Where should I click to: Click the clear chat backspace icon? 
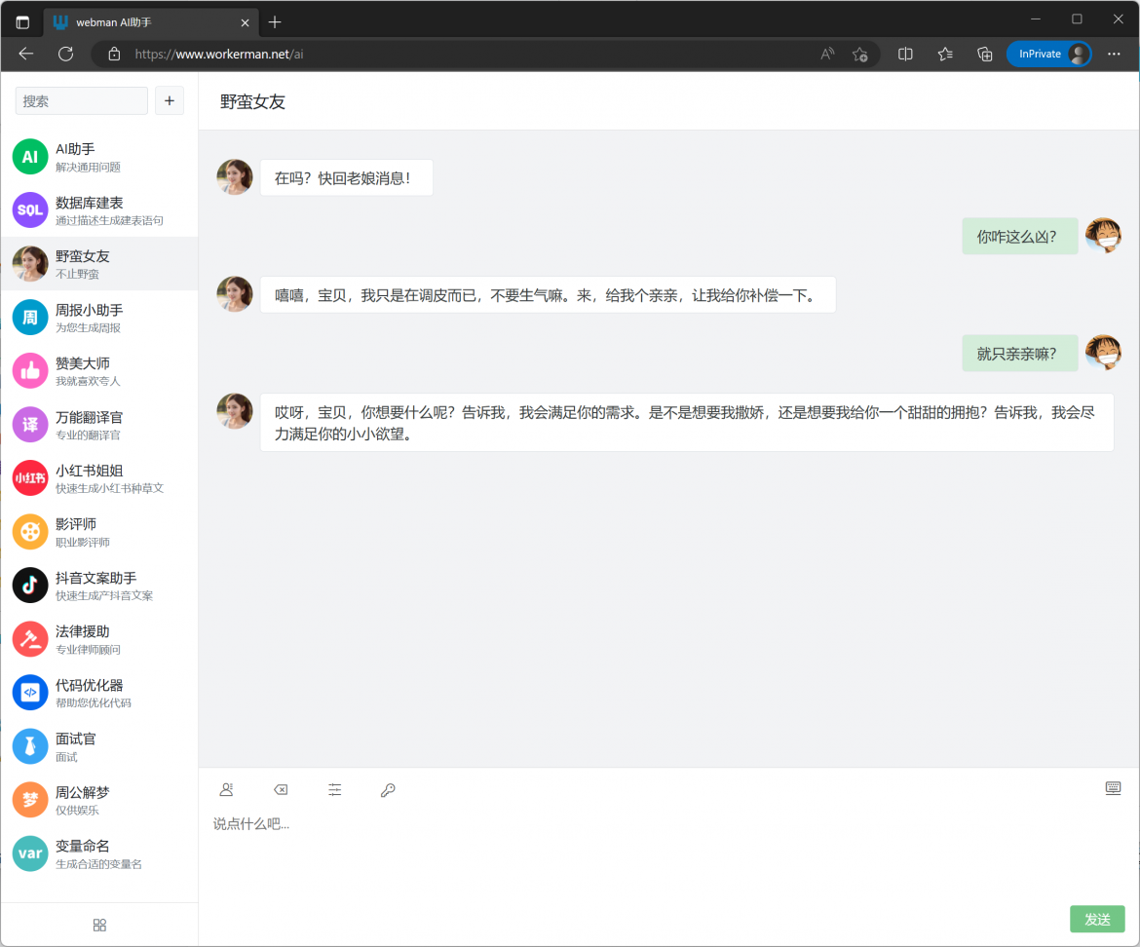[281, 790]
